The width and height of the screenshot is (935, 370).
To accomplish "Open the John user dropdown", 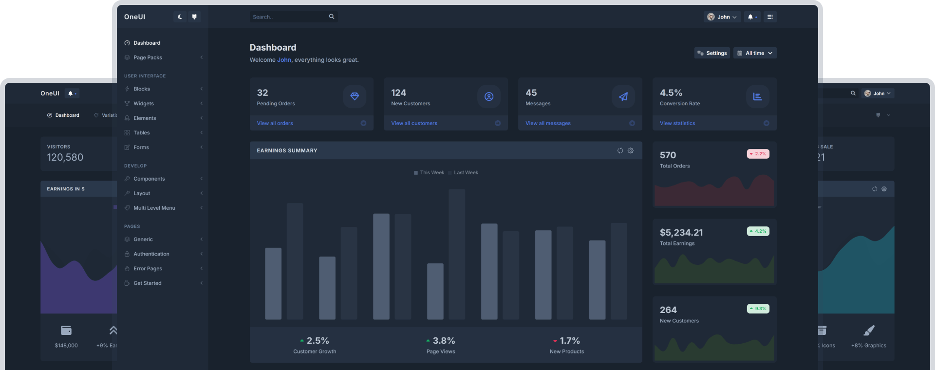I will (x=722, y=17).
